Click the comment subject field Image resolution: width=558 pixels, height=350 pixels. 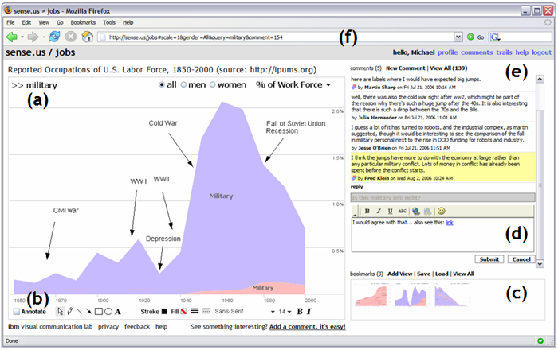442,197
